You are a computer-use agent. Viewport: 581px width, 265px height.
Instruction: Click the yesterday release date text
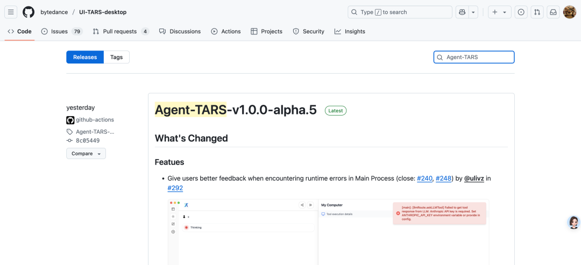pos(80,108)
